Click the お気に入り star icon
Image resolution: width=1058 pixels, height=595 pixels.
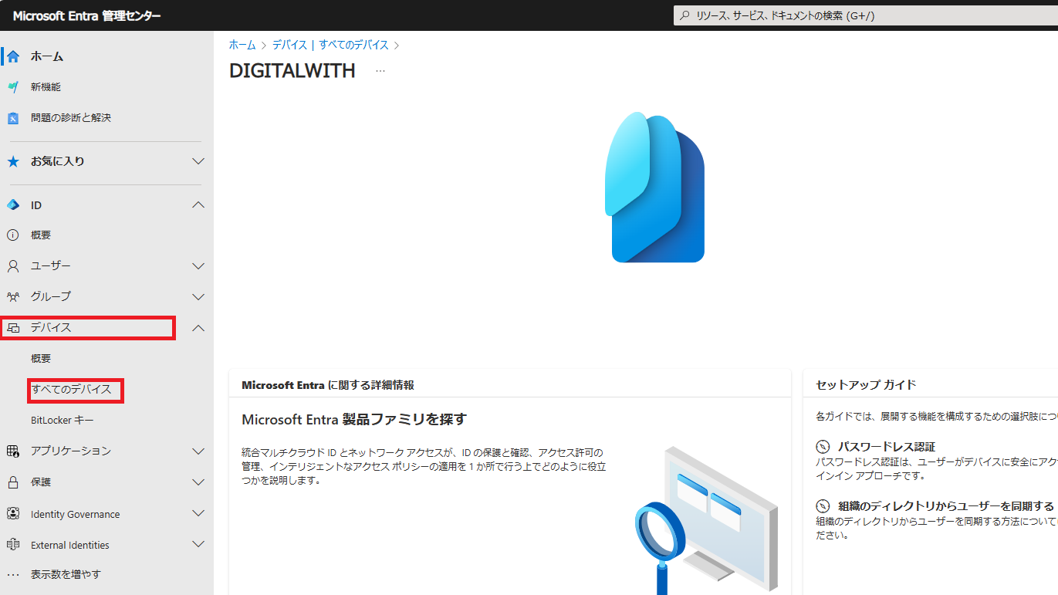click(13, 162)
